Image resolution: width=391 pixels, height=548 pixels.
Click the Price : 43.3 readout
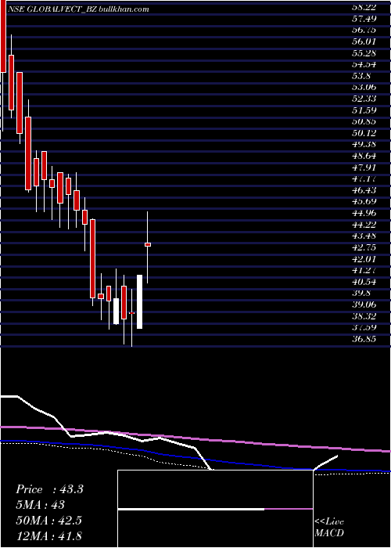point(49,489)
